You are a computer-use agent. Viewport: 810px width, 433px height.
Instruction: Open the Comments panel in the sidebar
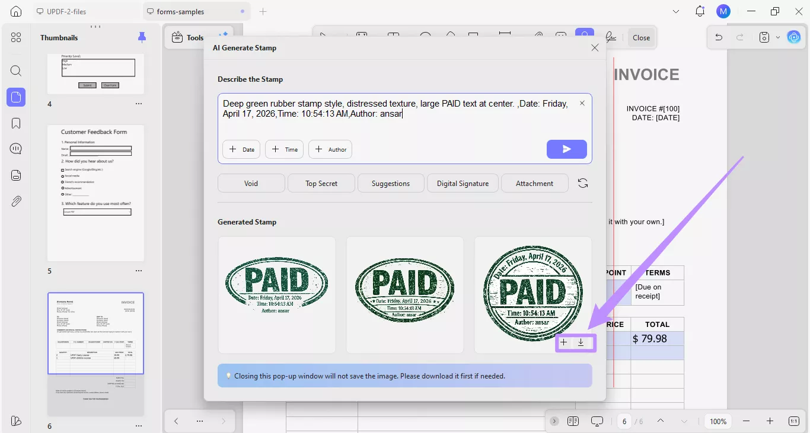click(16, 148)
